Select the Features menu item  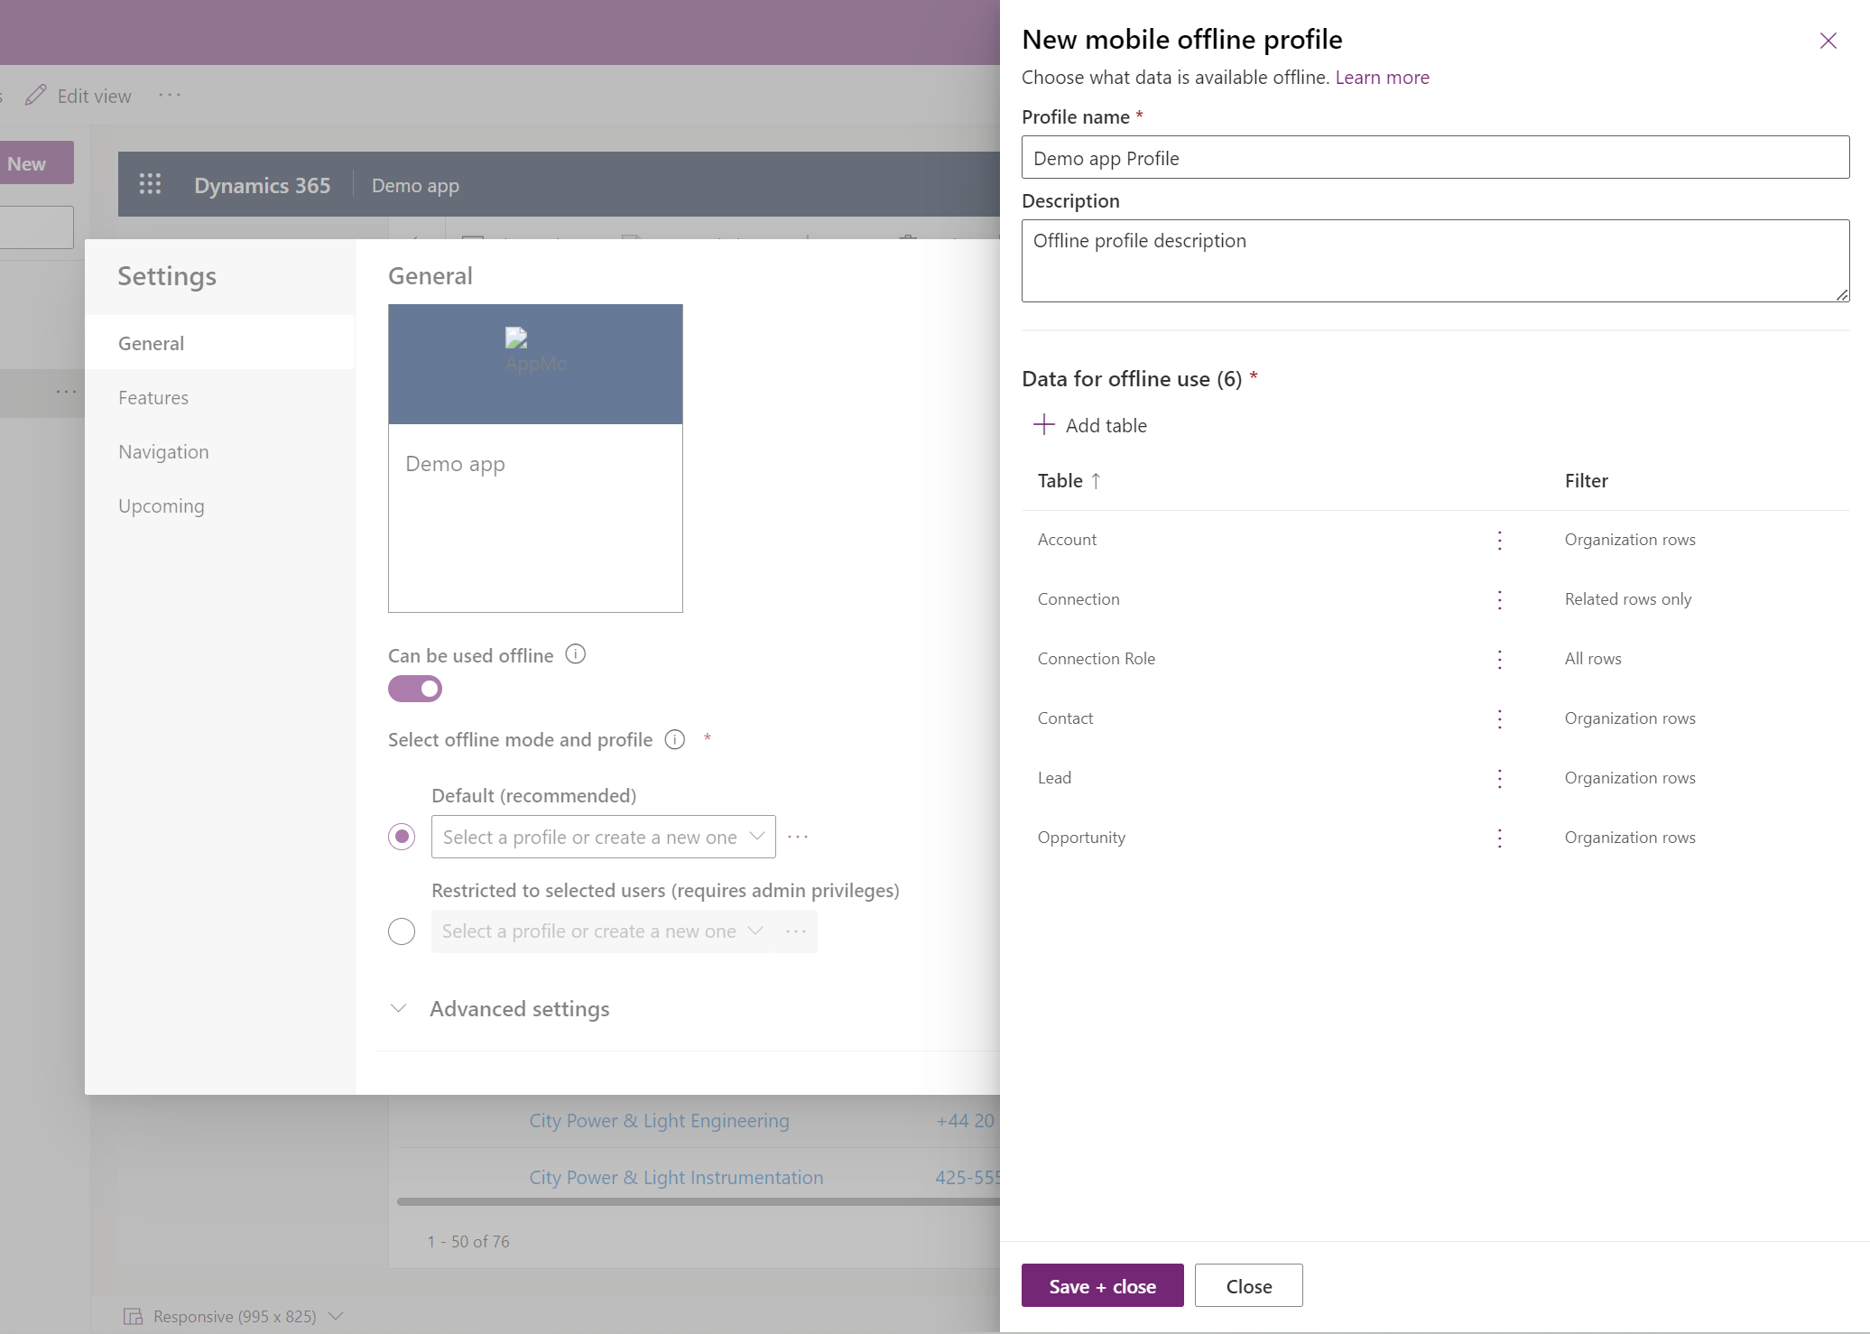click(153, 395)
